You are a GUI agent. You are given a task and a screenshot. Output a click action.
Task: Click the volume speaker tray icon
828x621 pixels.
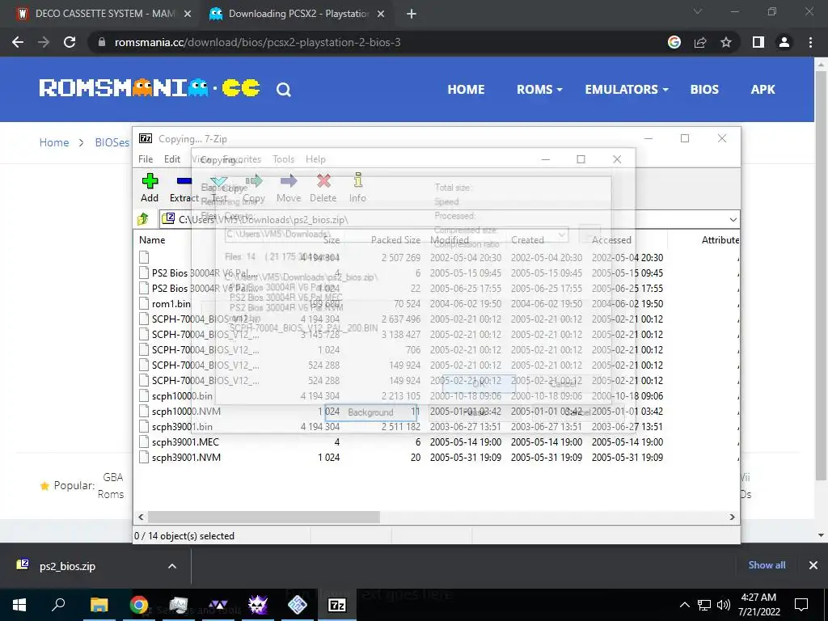724,605
